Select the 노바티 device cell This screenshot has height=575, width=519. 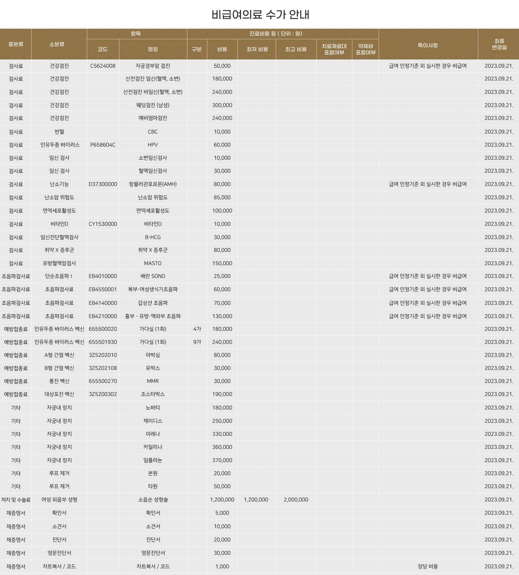[x=153, y=408]
